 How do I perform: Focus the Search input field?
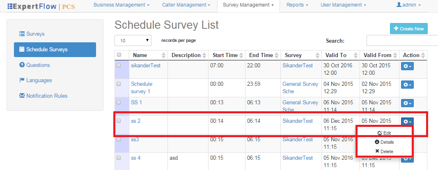[x=401, y=41]
